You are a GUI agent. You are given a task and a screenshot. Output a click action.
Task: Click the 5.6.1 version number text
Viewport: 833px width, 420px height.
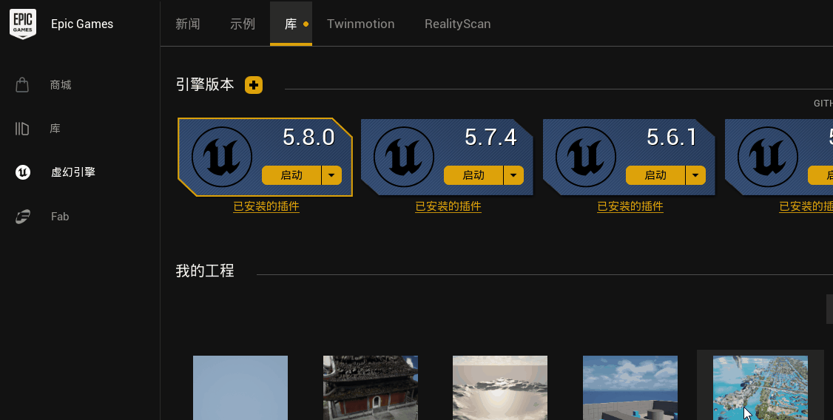(672, 138)
